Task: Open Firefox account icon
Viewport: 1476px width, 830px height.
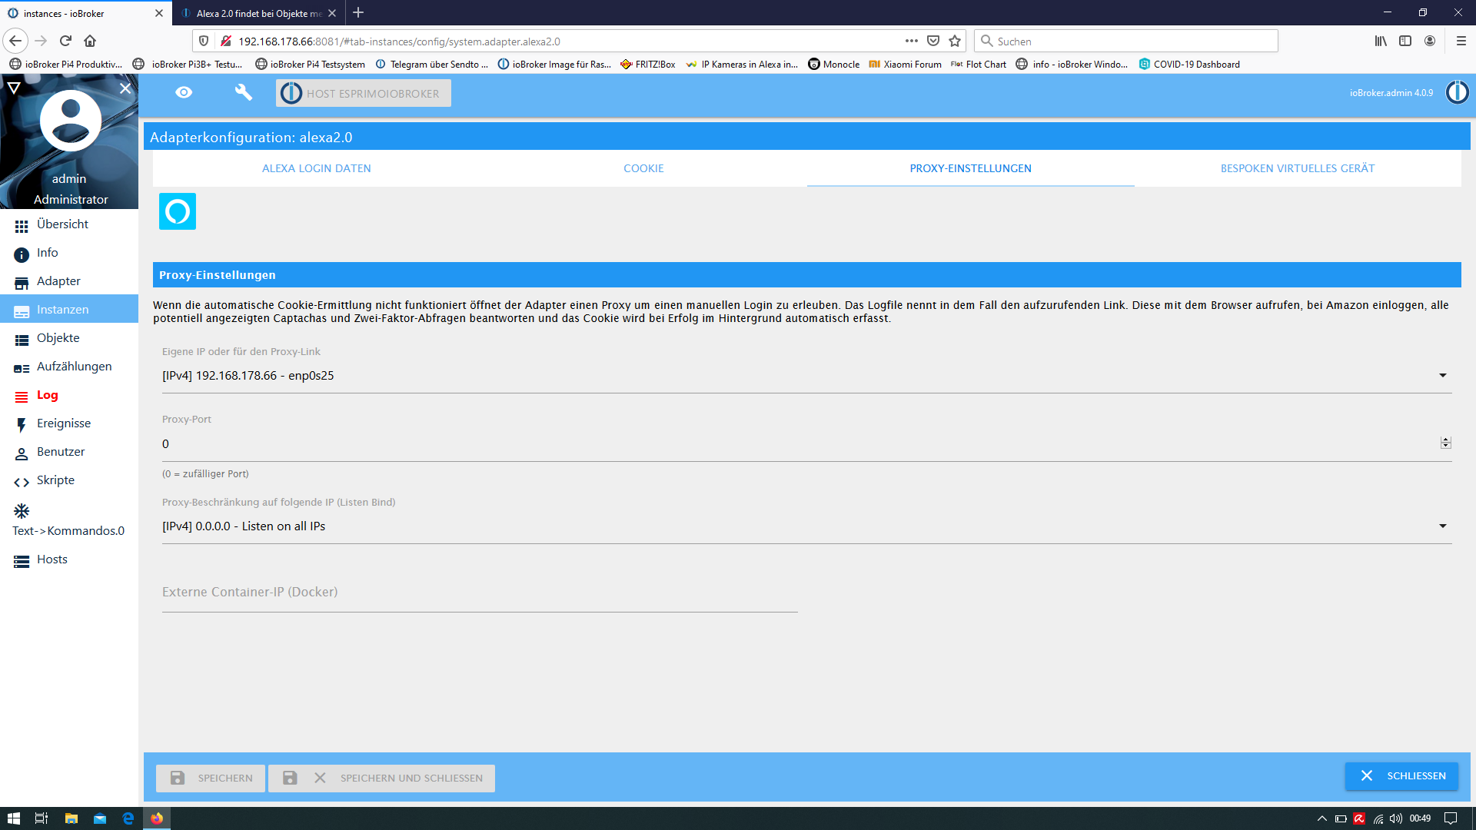Action: 1430,41
